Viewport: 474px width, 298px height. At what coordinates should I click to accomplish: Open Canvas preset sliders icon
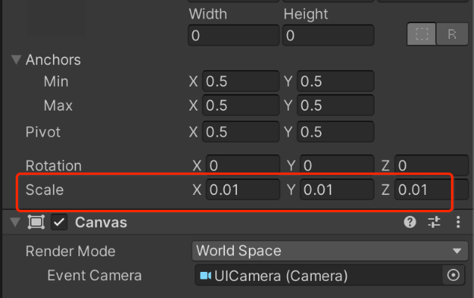434,223
